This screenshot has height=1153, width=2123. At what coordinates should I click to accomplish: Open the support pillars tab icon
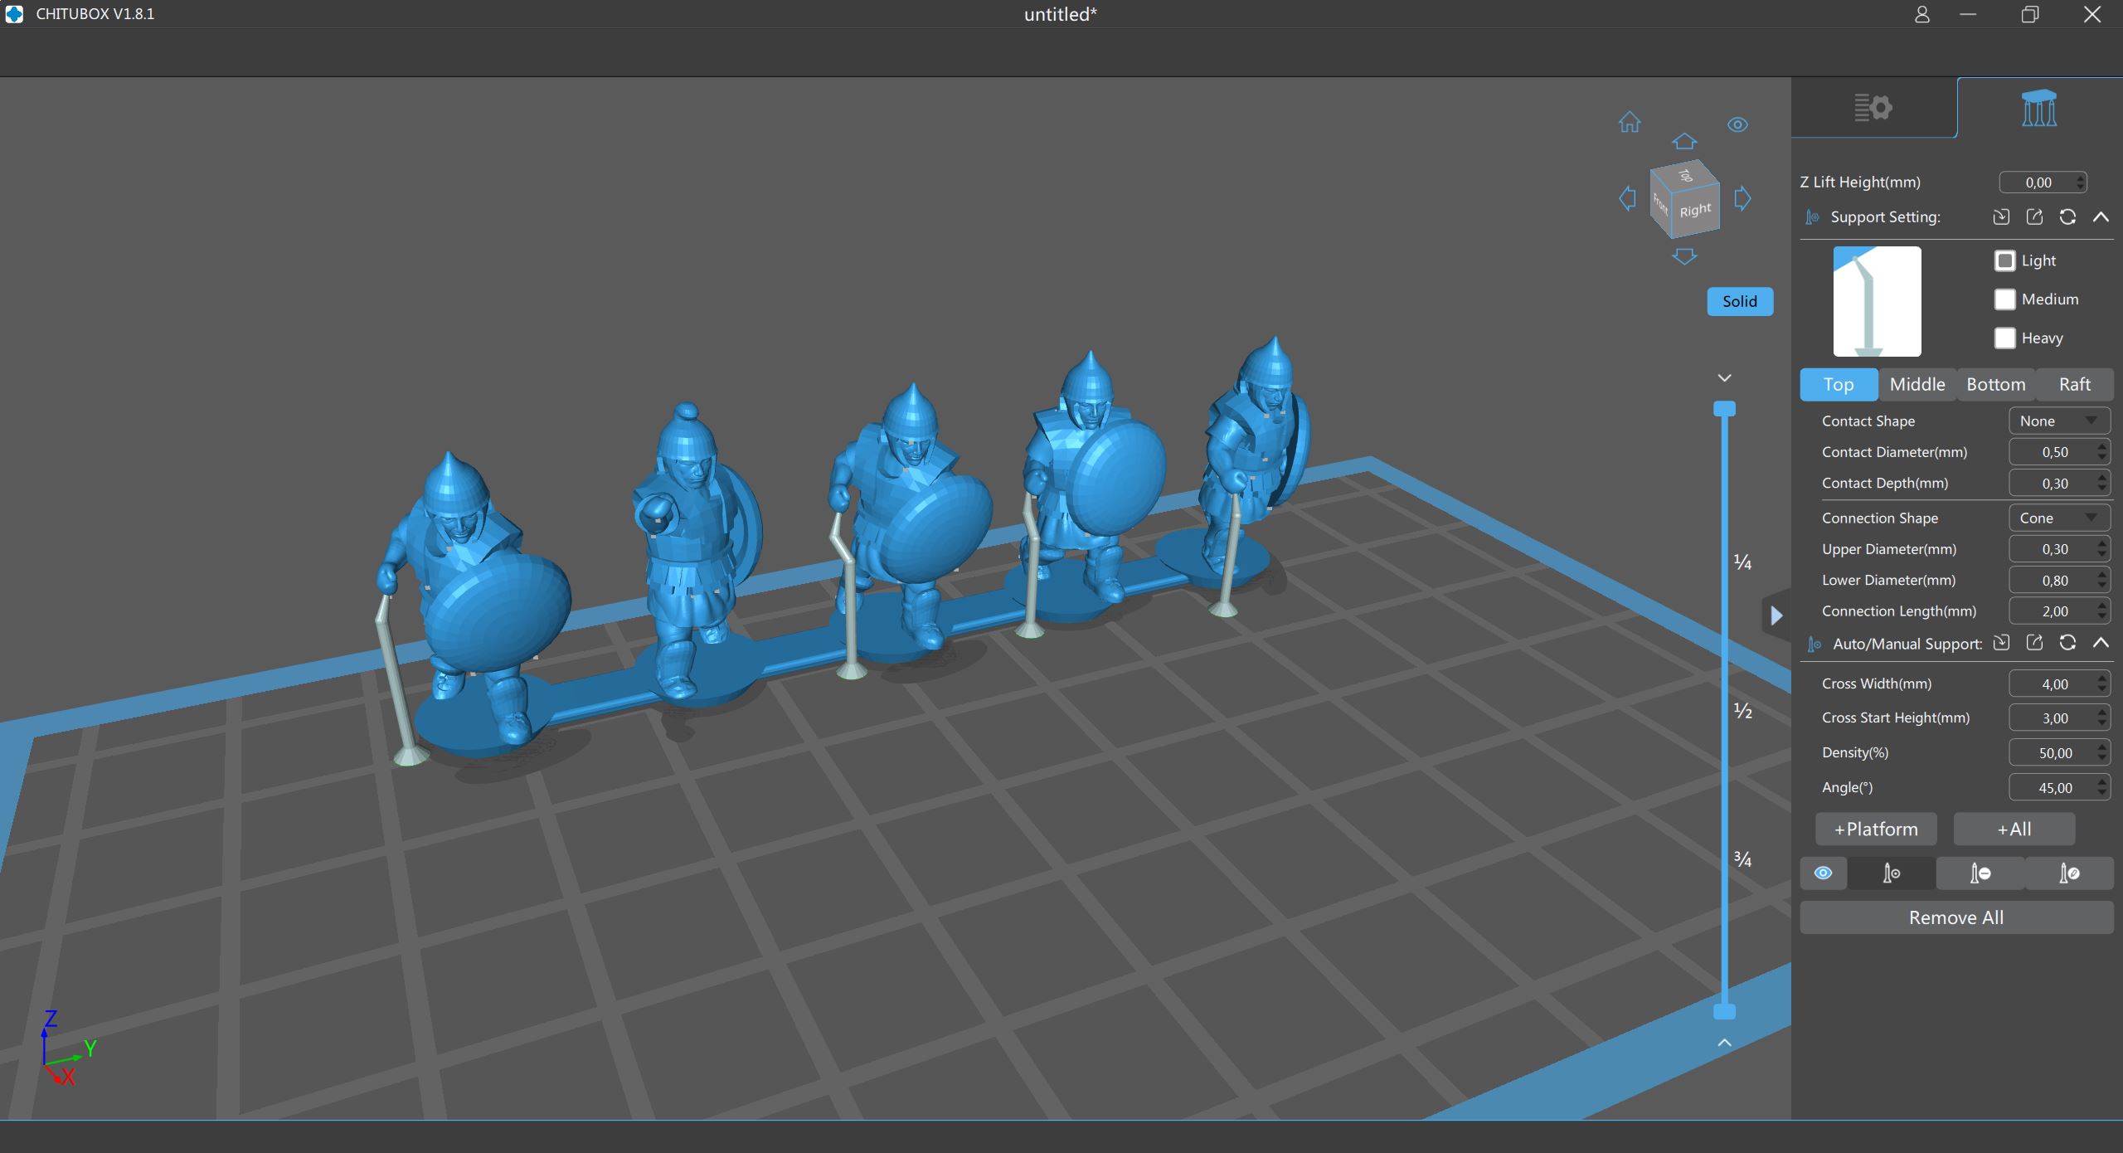point(2038,109)
